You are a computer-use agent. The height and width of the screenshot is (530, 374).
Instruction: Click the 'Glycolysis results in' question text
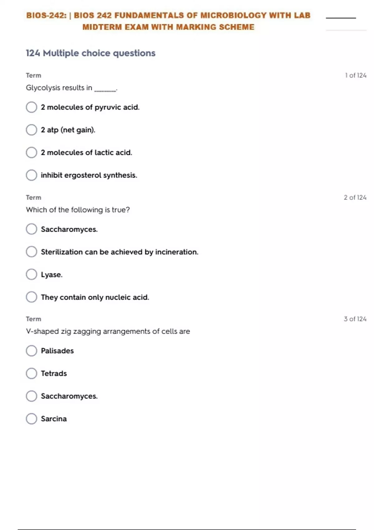point(71,88)
